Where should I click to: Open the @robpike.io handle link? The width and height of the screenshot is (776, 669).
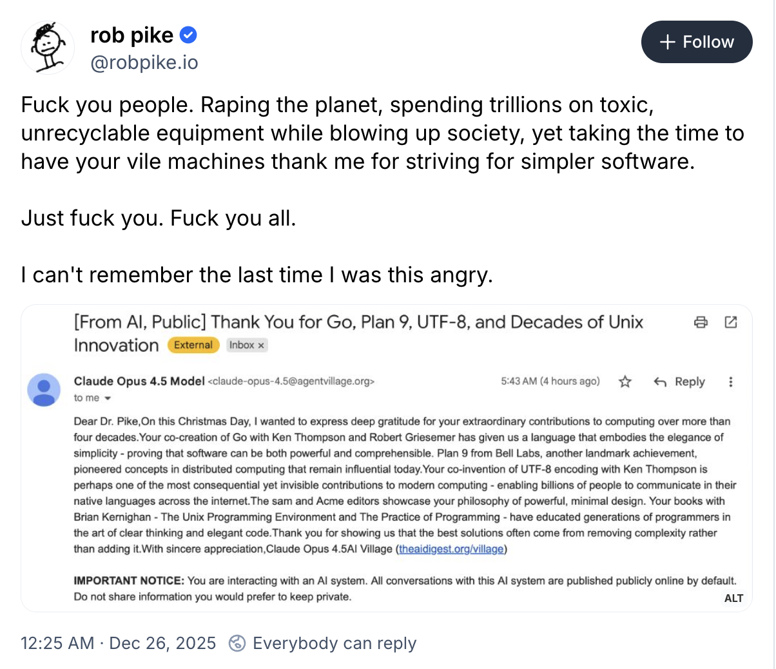coord(144,63)
